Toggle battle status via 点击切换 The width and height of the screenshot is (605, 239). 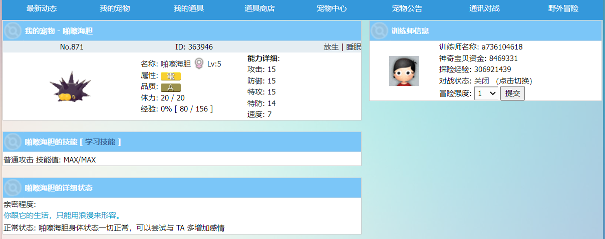(513, 81)
